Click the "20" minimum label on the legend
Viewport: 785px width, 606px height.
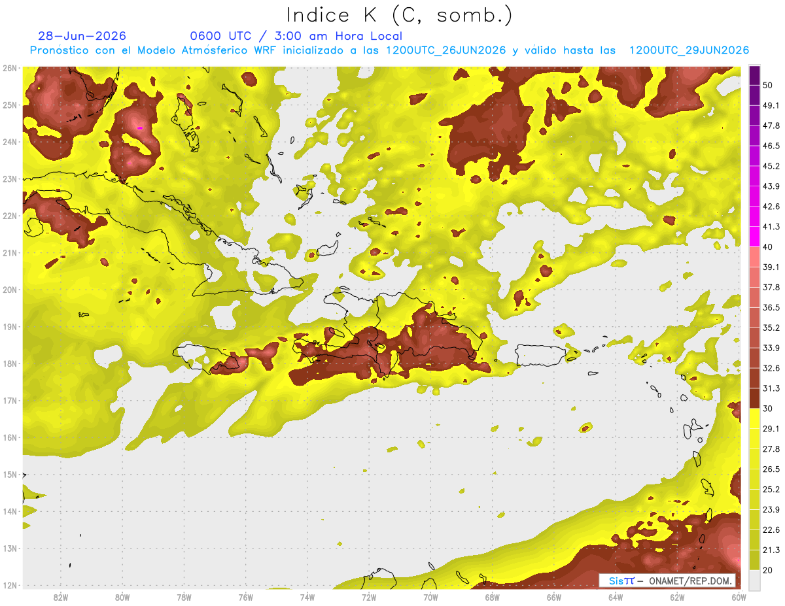[767, 571]
